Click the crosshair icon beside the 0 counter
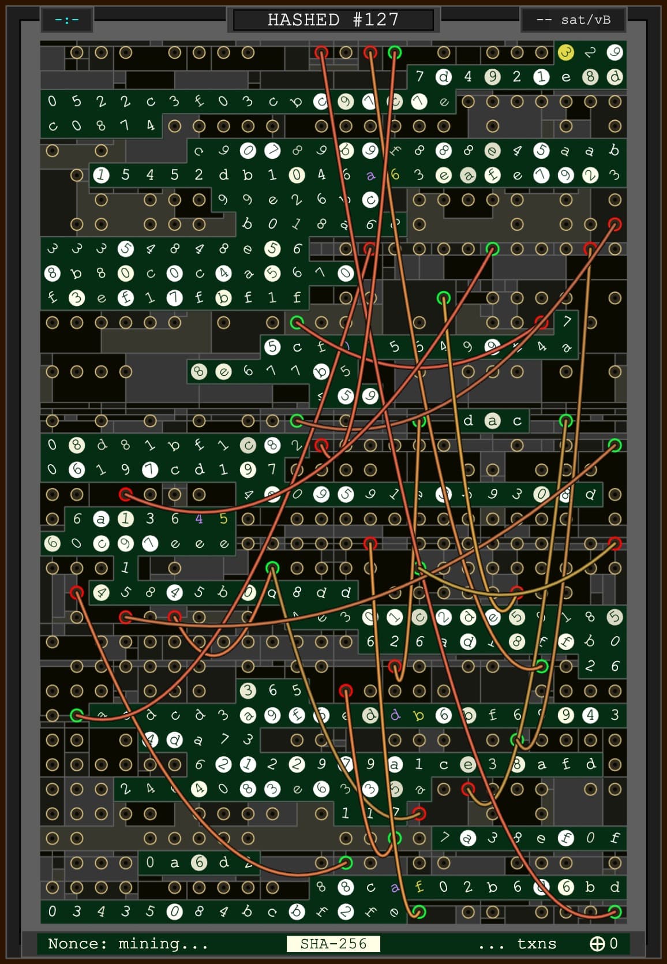This screenshot has width=667, height=964. pyautogui.click(x=597, y=943)
